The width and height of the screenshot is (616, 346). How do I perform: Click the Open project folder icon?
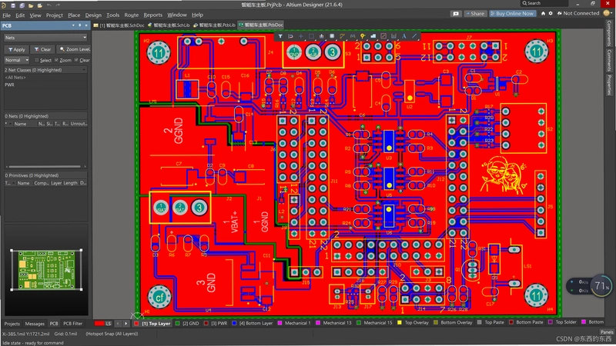coord(40,5)
